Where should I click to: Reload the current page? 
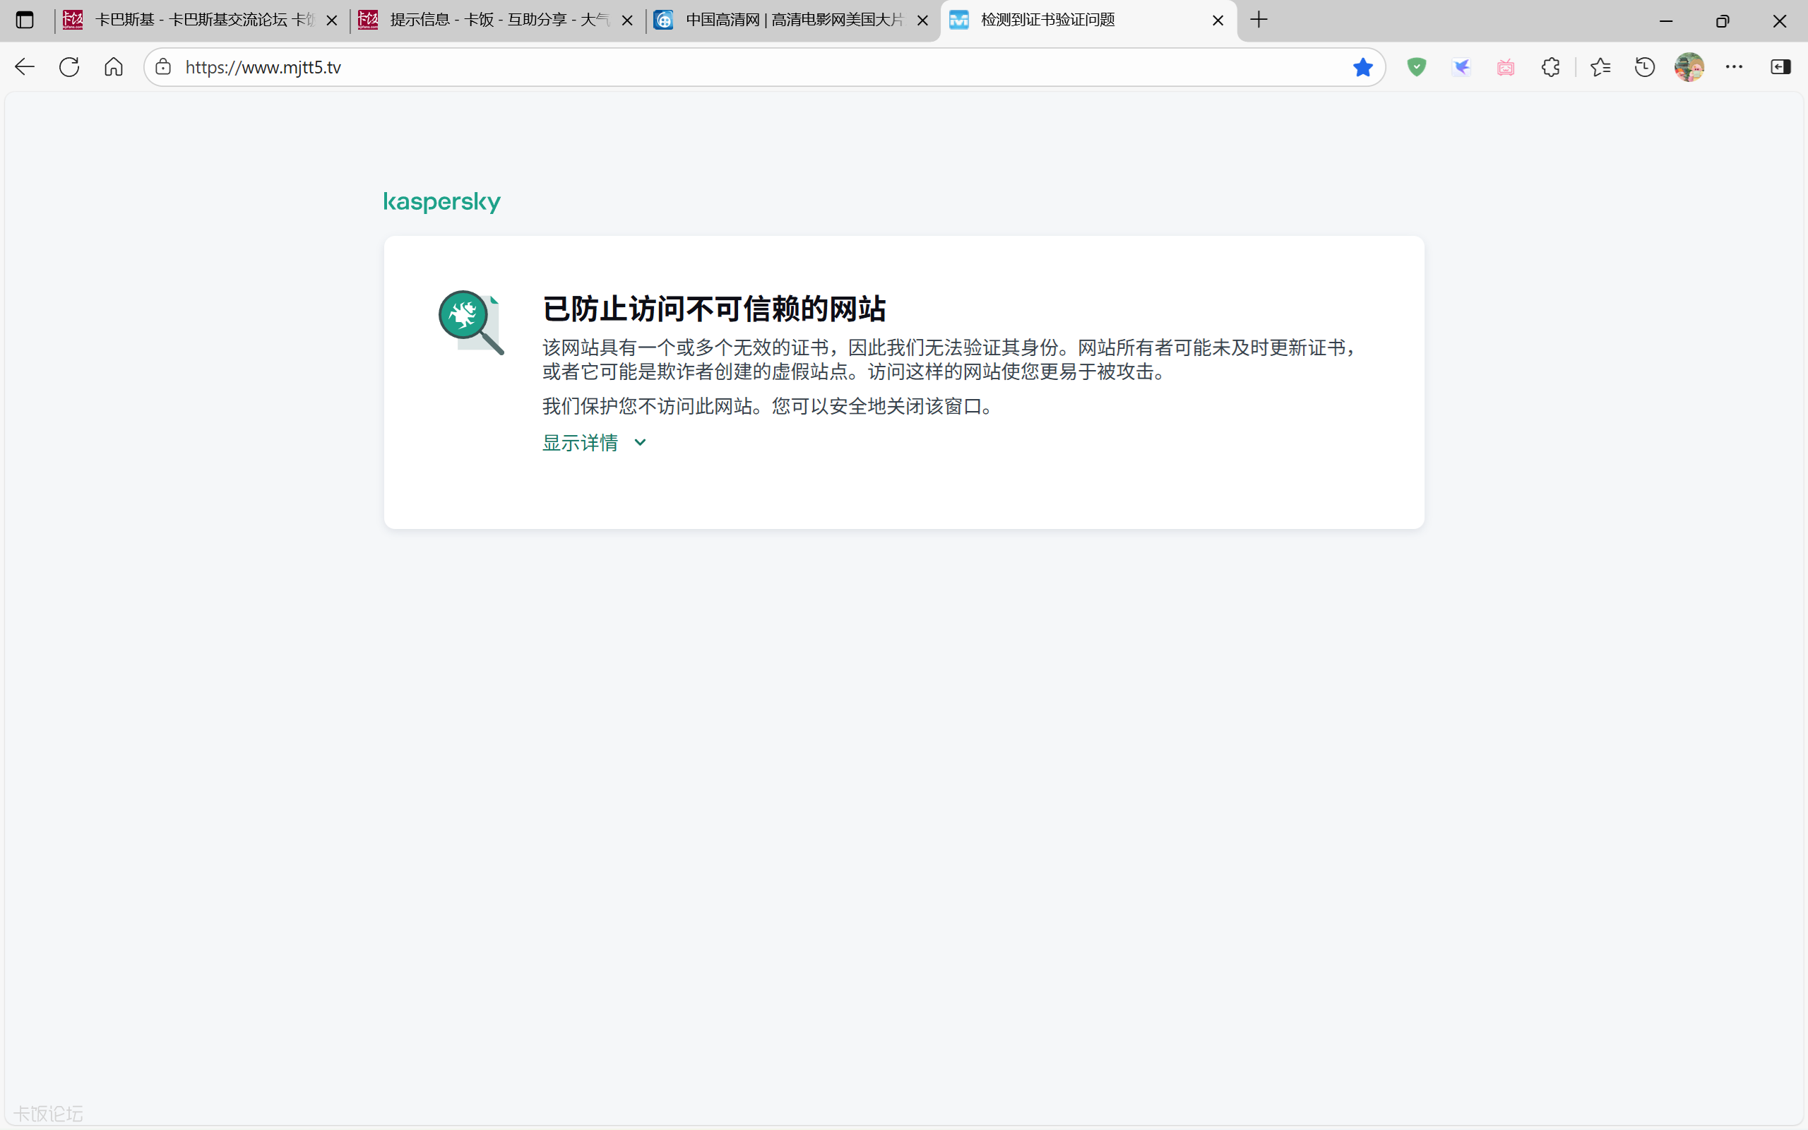69,66
